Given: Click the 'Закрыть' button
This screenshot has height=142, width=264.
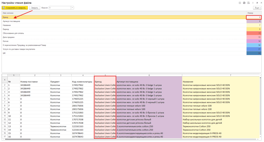Looking at the screenshot, I should 35,8.
